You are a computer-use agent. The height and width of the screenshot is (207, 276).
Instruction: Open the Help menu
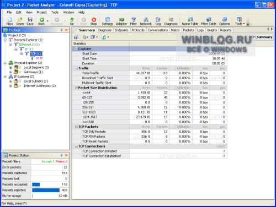81,12
